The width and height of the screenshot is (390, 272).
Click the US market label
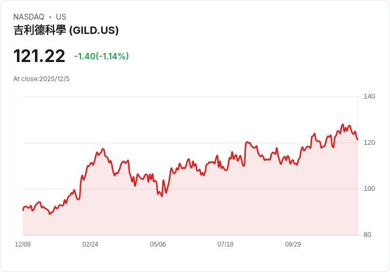[x=61, y=17]
